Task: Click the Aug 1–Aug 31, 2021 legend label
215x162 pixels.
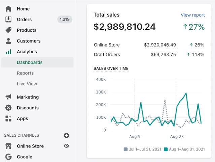Action: (187, 150)
